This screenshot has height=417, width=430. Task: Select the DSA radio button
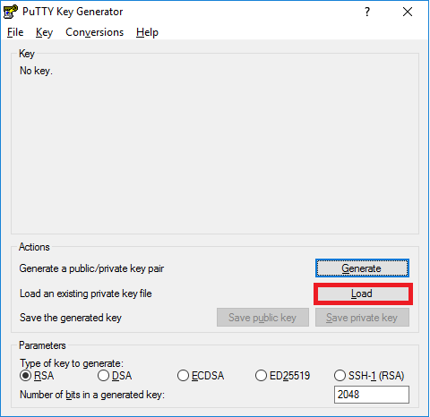(115, 375)
